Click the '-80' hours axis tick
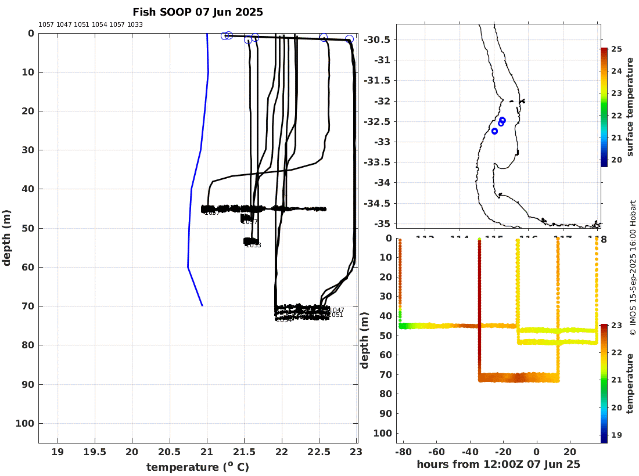The image size is (639, 476). 403,452
